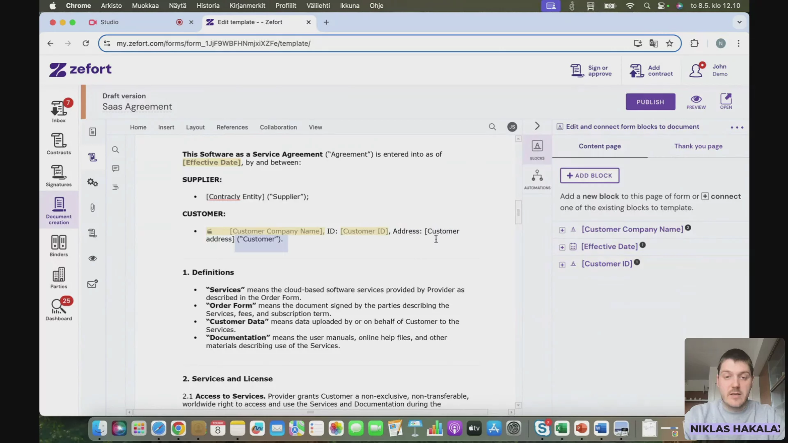Open the John Demo user profile
Viewport: 788px width, 443px height.
pyautogui.click(x=708, y=70)
